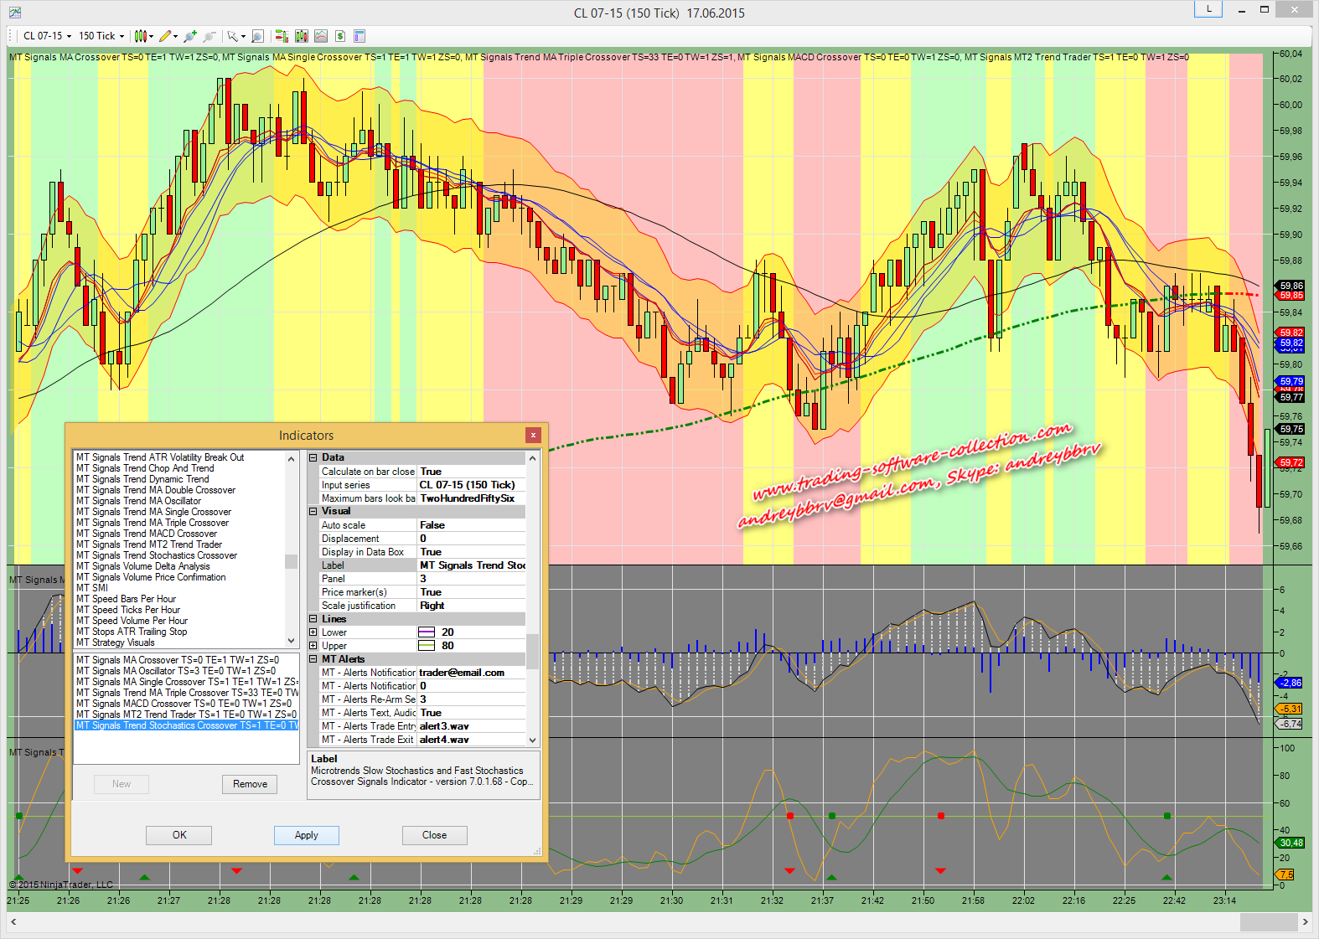
Task: Open the chart style candlestick dropdown
Action: (x=142, y=36)
